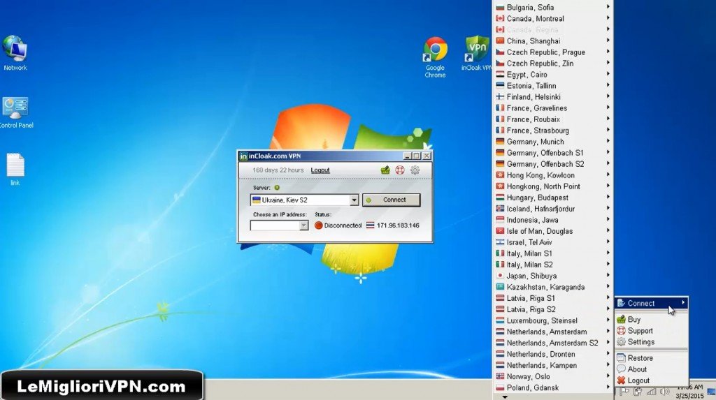
Task: Choose Restore in the tray menu
Action: pyautogui.click(x=651, y=358)
